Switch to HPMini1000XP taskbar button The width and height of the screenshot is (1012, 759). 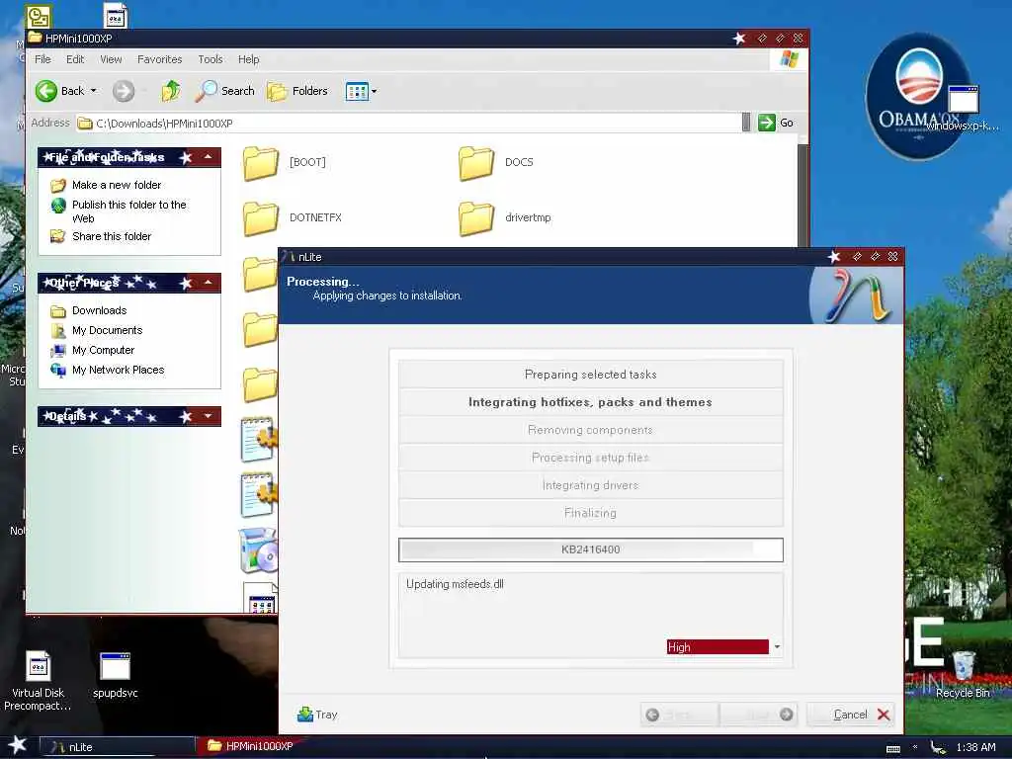(252, 746)
